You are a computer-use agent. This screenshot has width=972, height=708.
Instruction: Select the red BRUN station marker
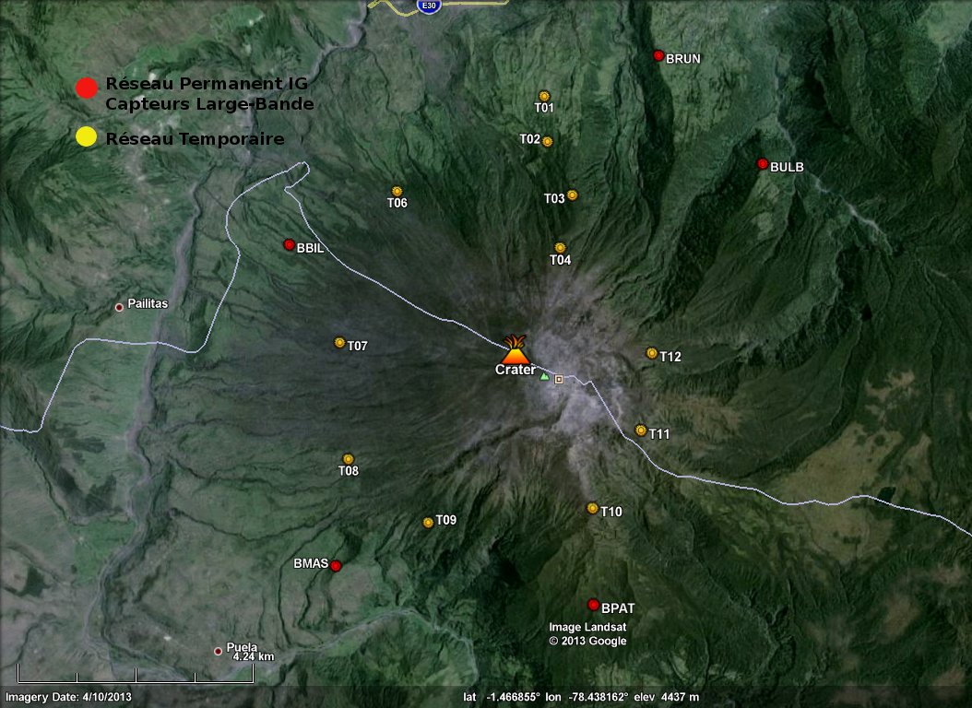click(658, 56)
